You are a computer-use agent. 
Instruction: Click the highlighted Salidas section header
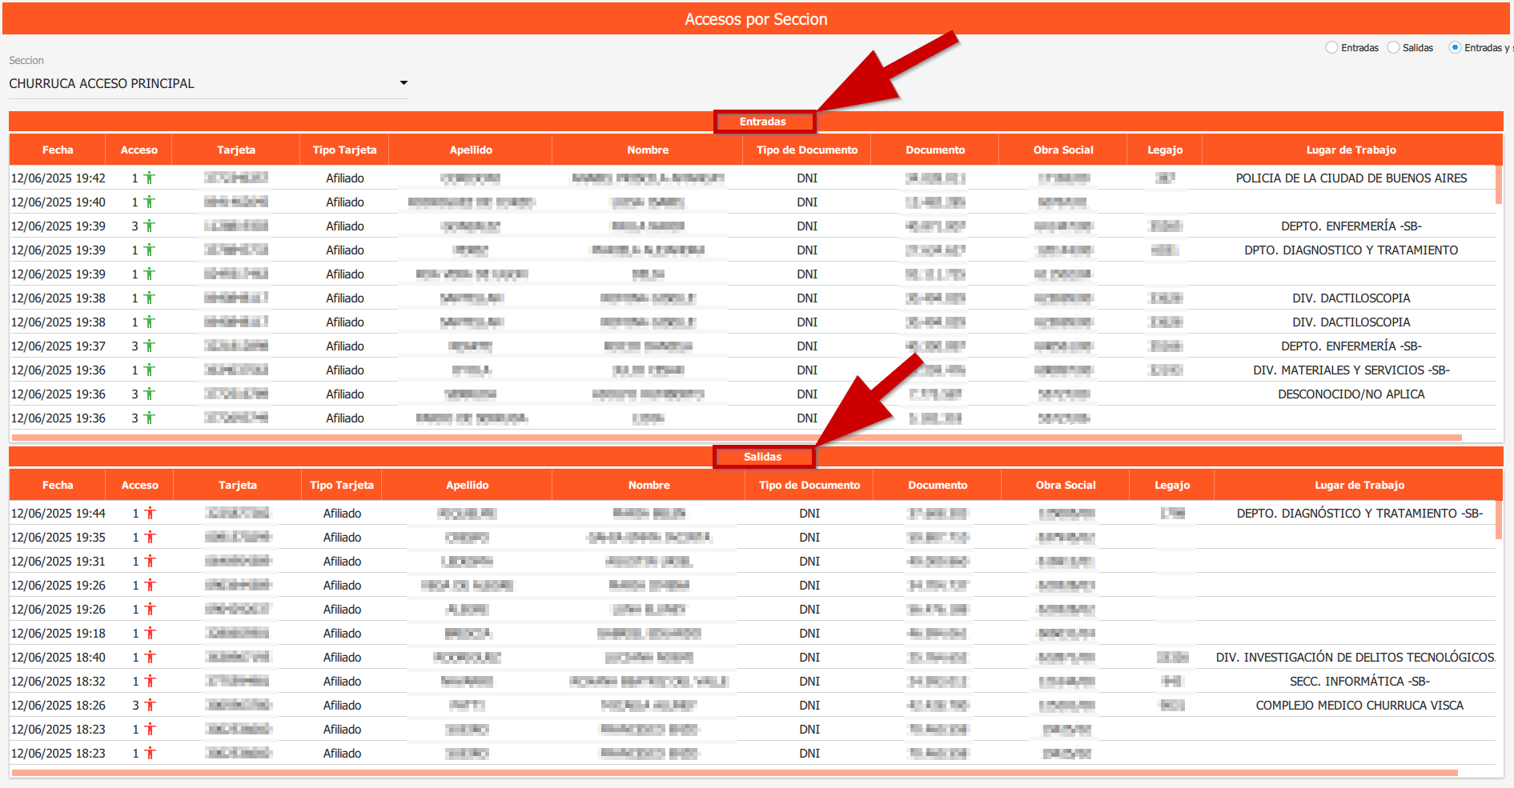[x=764, y=456]
